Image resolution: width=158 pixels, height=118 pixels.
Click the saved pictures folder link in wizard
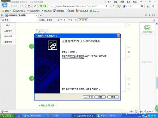(x=73, y=58)
